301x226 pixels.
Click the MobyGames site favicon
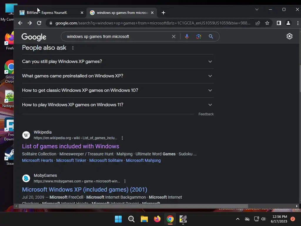(26, 178)
